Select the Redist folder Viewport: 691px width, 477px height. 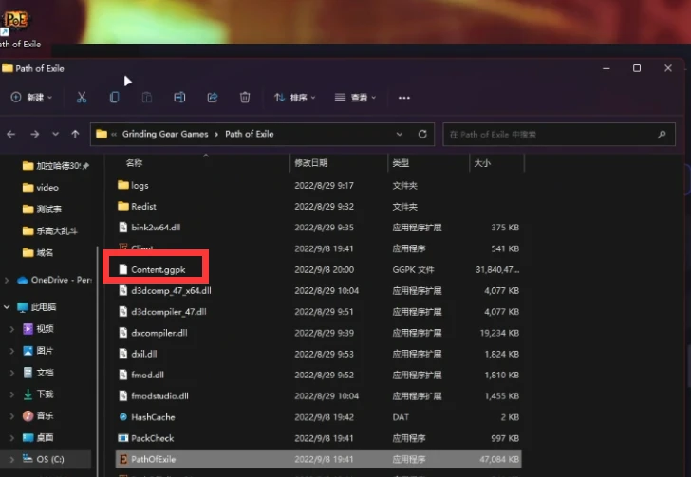click(x=320, y=206)
